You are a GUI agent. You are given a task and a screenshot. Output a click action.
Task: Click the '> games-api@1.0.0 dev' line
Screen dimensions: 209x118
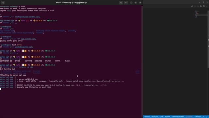tap(27, 79)
